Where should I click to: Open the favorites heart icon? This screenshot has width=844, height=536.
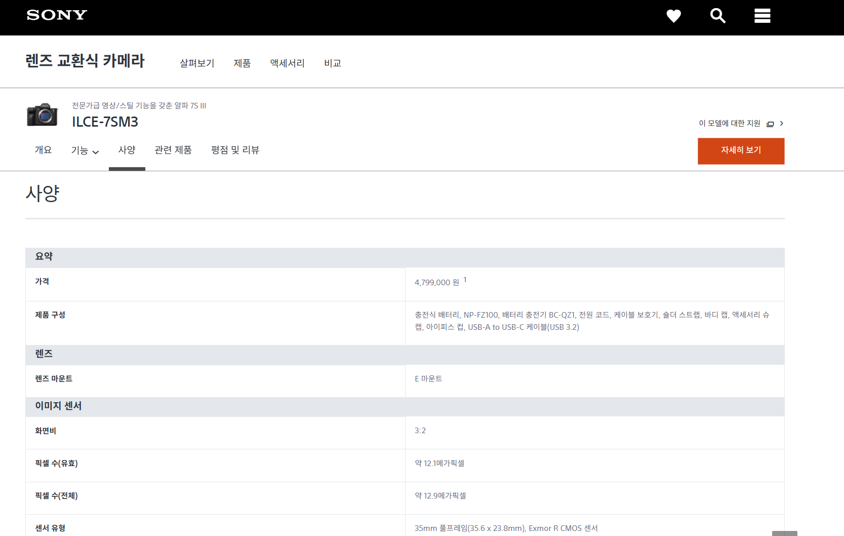point(673,16)
